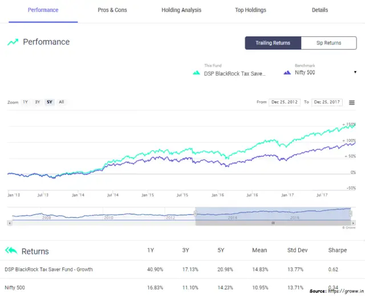Set chart zoom to 1Y
365x296 pixels.
[25, 102]
